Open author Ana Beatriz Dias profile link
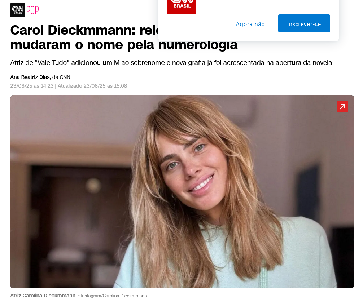 pyautogui.click(x=30, y=77)
